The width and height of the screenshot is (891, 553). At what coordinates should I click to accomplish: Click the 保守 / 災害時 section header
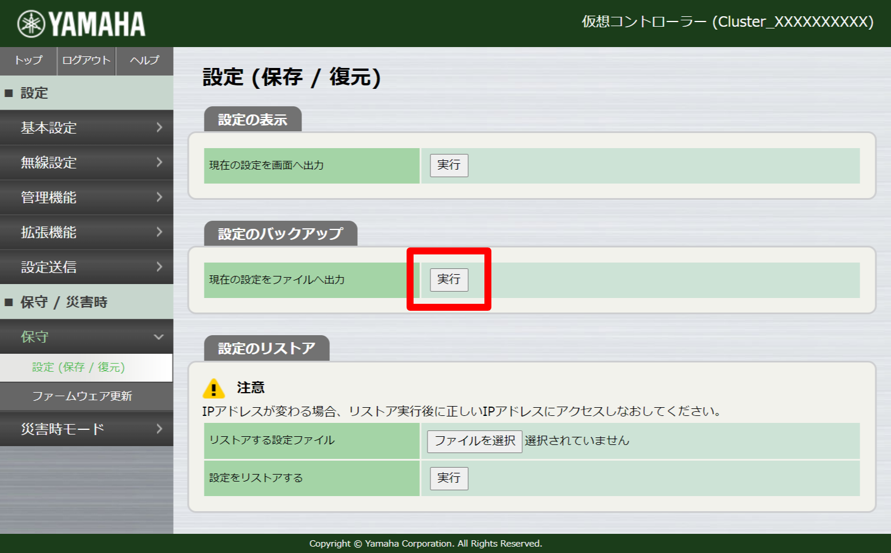coord(86,301)
